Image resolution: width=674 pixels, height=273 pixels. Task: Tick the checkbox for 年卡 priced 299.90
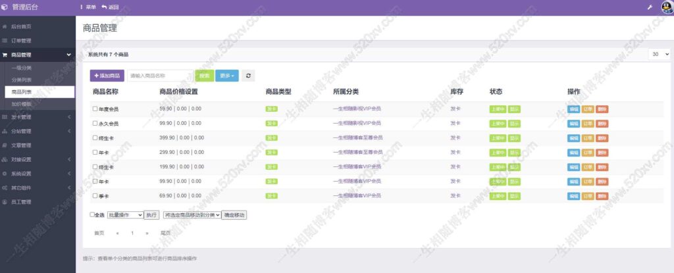(x=95, y=152)
